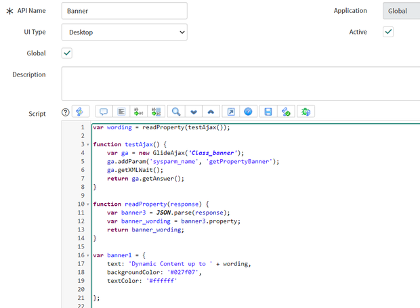Click readProperty(testAjax()) on line 1
Viewport: 420px width, 308px height.
pyautogui.click(x=184, y=127)
